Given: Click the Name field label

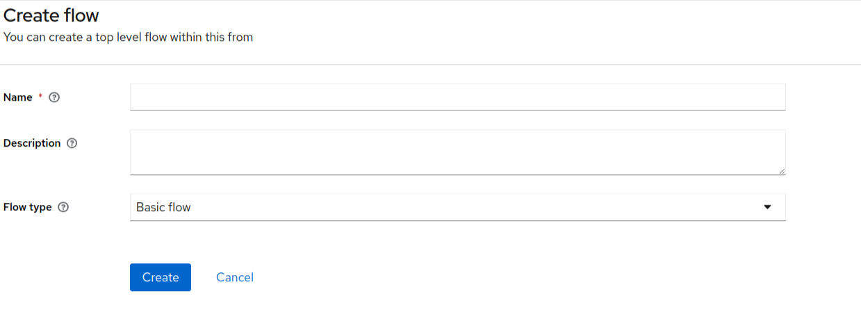Looking at the screenshot, I should click(18, 98).
